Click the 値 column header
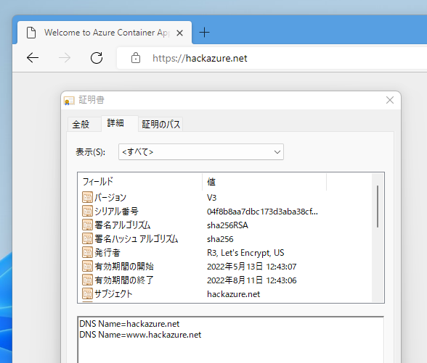 pyautogui.click(x=264, y=181)
